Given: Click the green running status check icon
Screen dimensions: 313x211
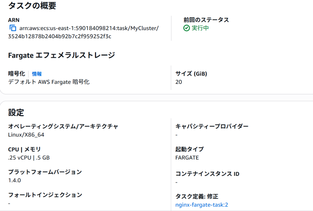Looking at the screenshot, I should coord(186,28).
